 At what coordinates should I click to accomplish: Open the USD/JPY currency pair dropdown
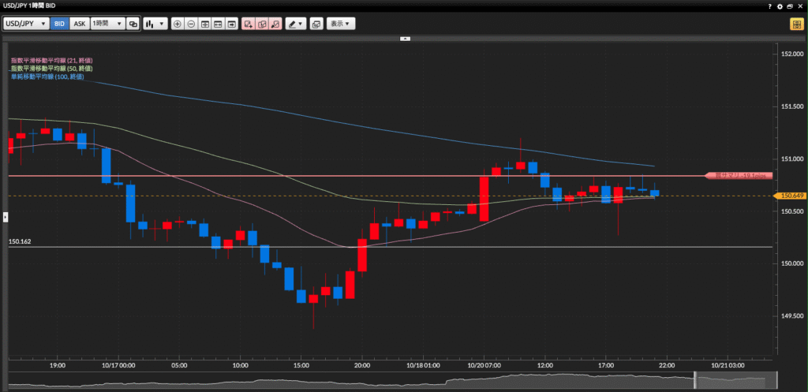[26, 24]
